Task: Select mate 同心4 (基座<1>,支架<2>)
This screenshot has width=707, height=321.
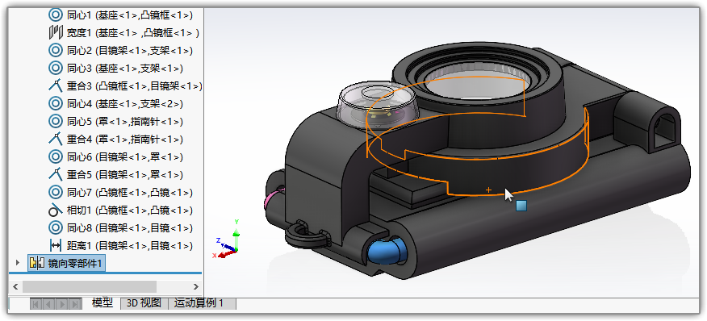Action: pos(124,104)
